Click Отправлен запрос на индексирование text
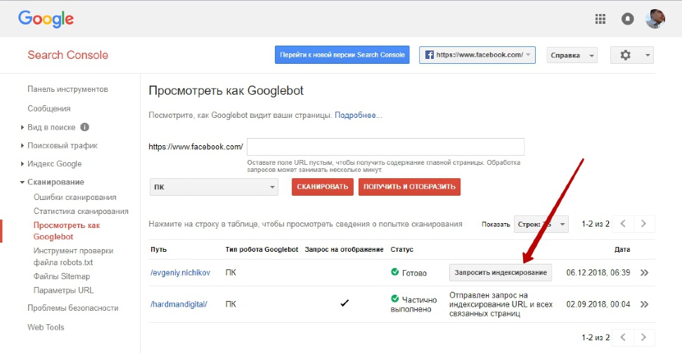 pyautogui.click(x=501, y=304)
